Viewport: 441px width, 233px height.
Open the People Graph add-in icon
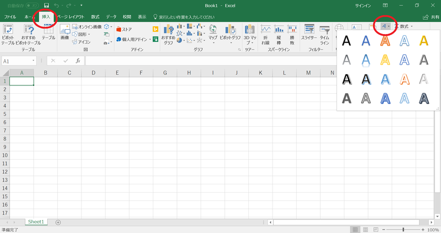pos(155,39)
